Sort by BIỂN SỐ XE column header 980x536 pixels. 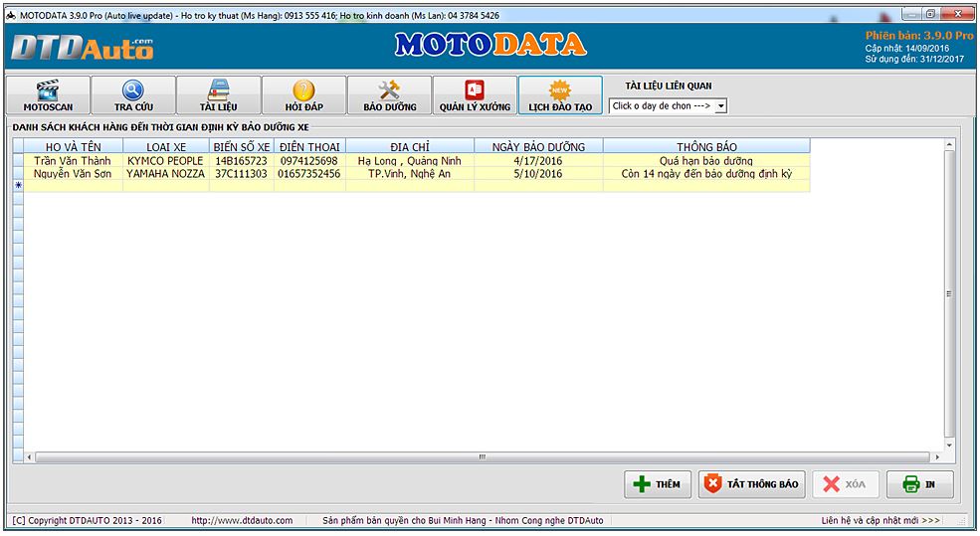pos(241,147)
